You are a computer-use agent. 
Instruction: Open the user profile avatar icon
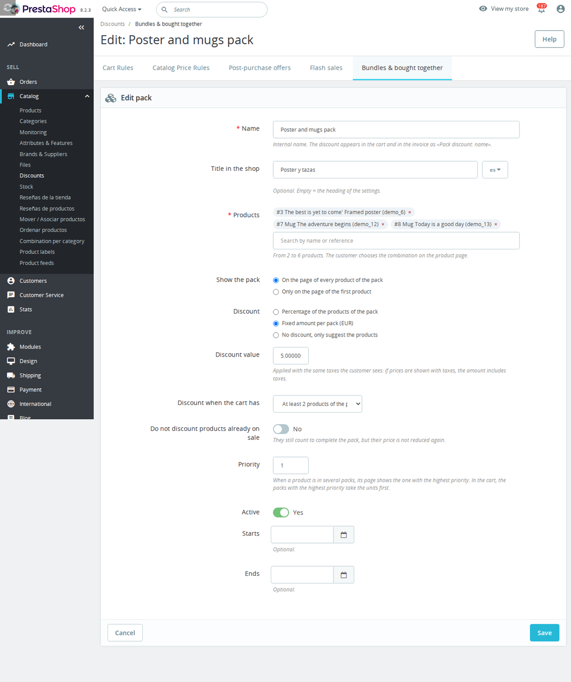(561, 9)
